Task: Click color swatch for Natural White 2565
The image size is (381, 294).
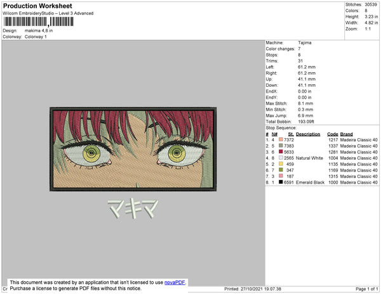Action: point(281,158)
